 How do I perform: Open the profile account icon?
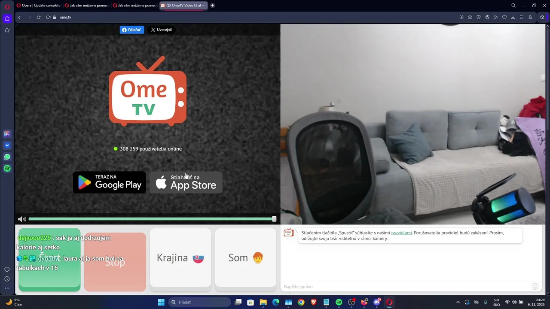[x=530, y=17]
